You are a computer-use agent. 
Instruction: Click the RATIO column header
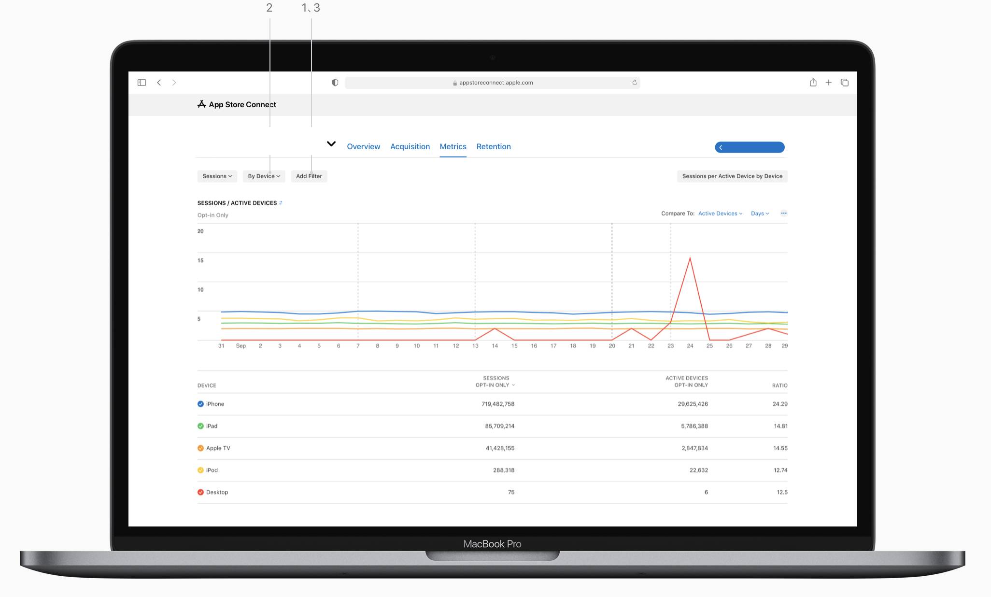(x=779, y=385)
